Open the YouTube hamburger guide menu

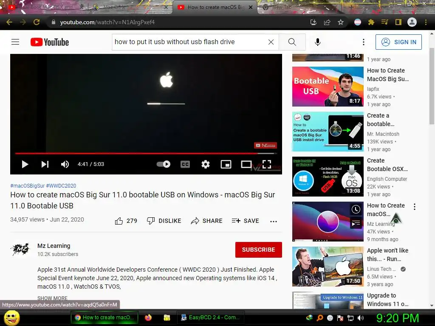tap(15, 42)
